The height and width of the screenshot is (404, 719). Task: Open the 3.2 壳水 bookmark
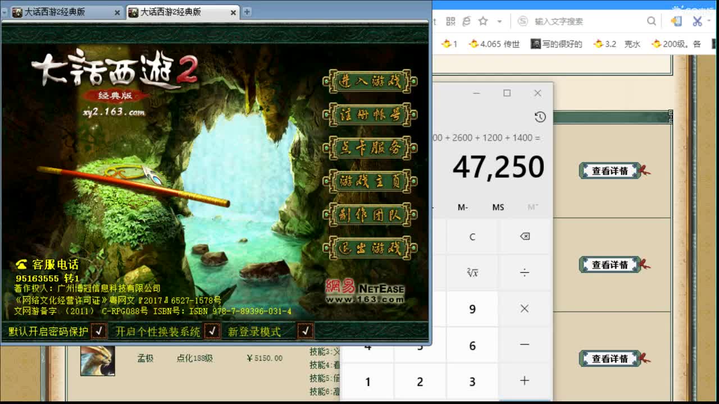tap(617, 44)
